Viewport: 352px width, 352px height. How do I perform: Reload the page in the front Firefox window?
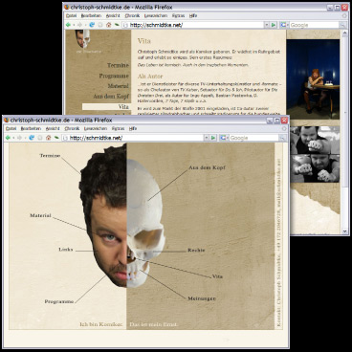pos(32,138)
